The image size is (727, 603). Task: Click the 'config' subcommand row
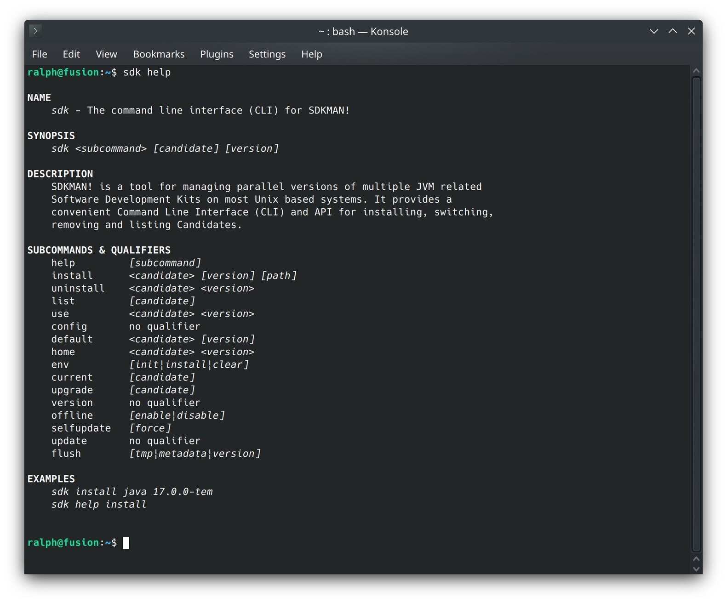126,326
